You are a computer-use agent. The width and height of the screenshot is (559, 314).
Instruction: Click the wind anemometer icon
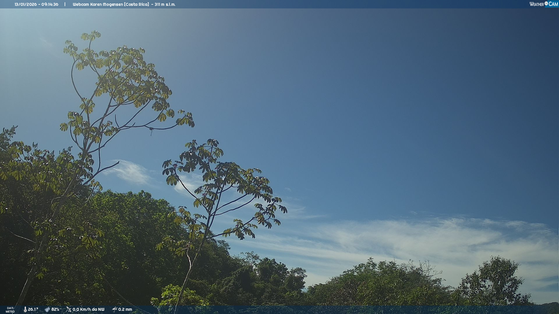68,309
